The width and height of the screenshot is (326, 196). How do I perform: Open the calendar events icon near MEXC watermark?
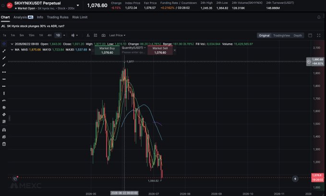[x=15, y=179]
